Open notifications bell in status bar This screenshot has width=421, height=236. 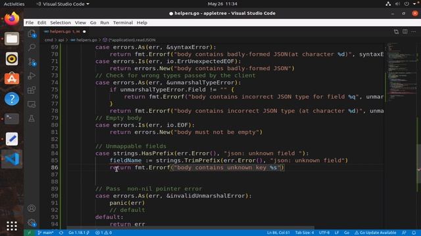(414, 233)
